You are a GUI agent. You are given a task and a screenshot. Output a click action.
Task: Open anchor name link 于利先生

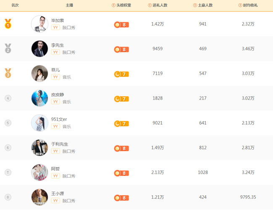pos(60,144)
